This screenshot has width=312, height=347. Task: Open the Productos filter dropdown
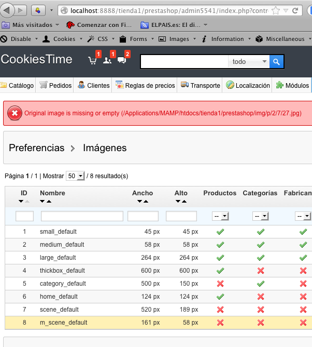[220, 216]
